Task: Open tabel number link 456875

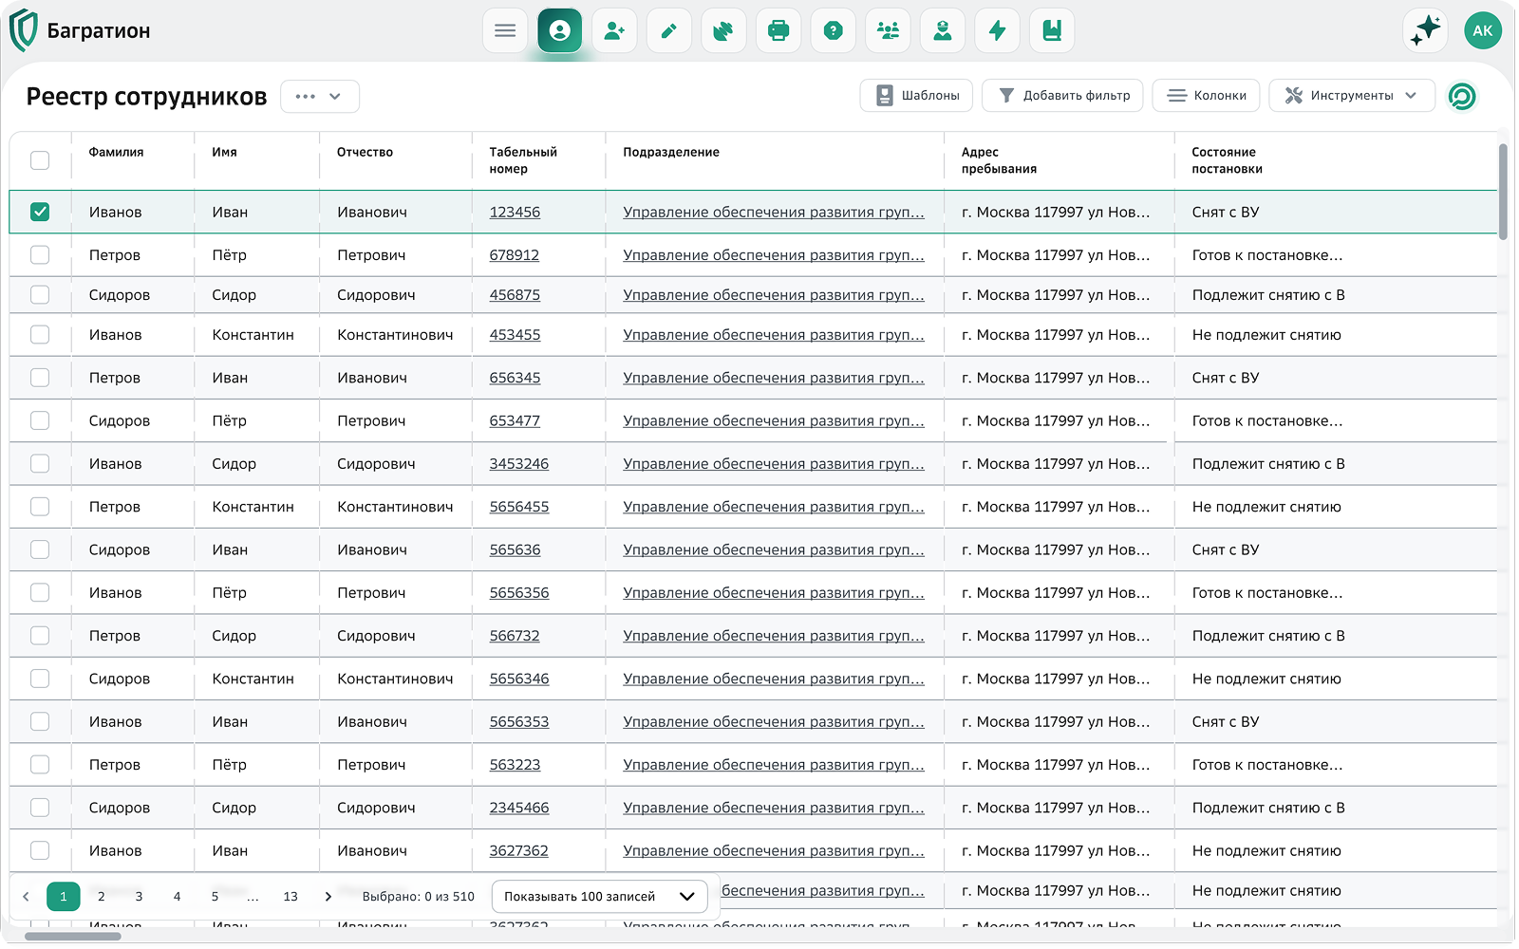Action: coord(515,295)
